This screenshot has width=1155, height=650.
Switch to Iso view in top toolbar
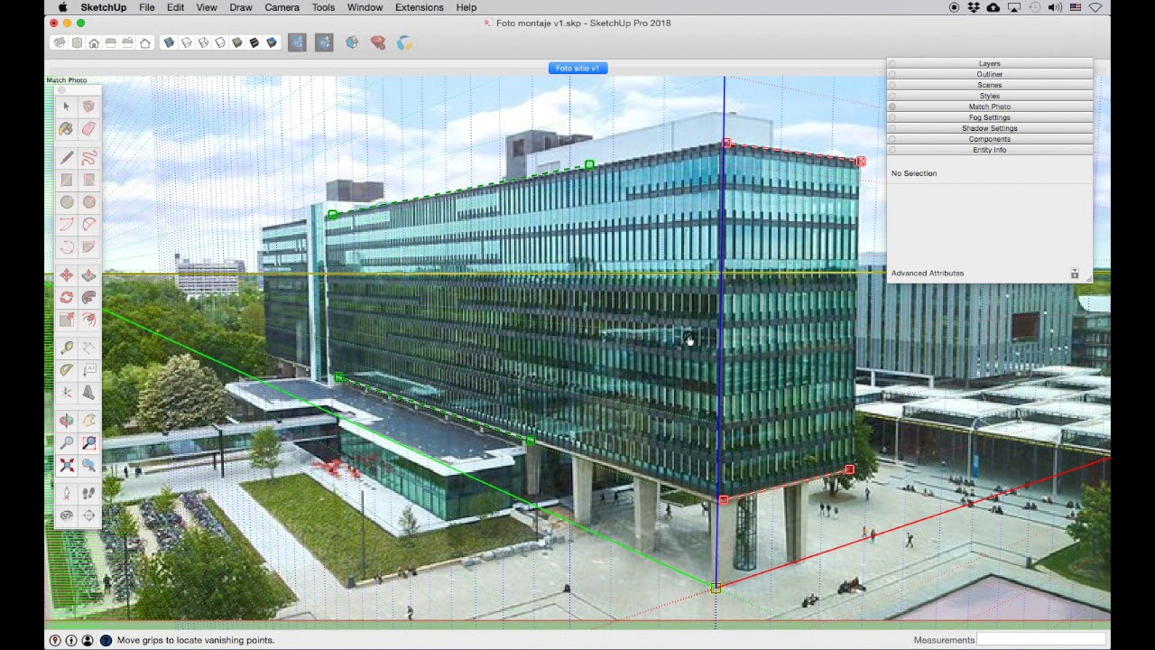(x=60, y=42)
